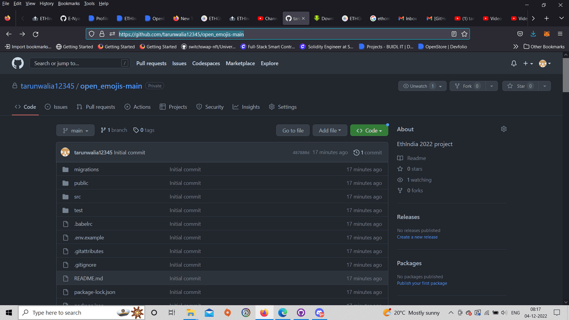The width and height of the screenshot is (569, 320).
Task: Star the repository
Action: (x=520, y=86)
